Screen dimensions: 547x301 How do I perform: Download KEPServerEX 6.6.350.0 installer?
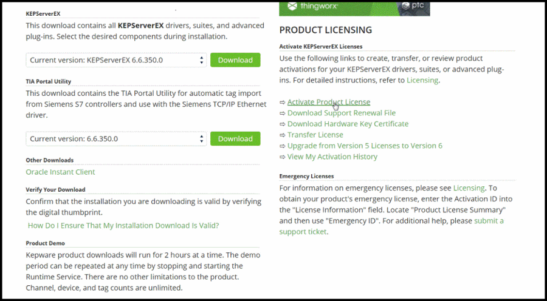pyautogui.click(x=235, y=60)
